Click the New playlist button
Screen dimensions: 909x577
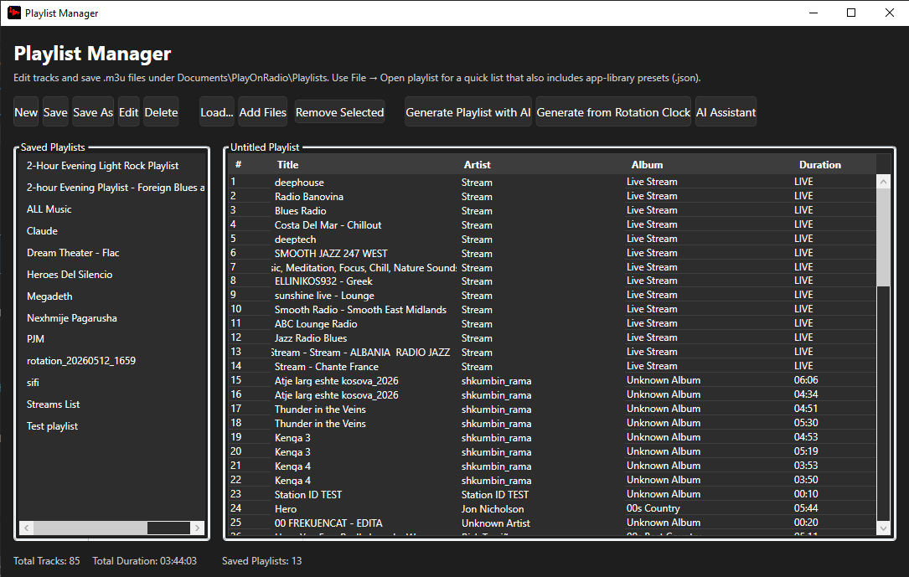pyautogui.click(x=26, y=112)
